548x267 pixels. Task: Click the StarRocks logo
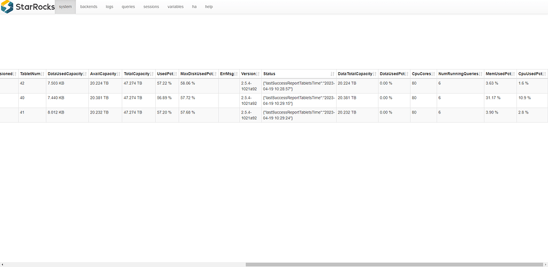(x=27, y=7)
